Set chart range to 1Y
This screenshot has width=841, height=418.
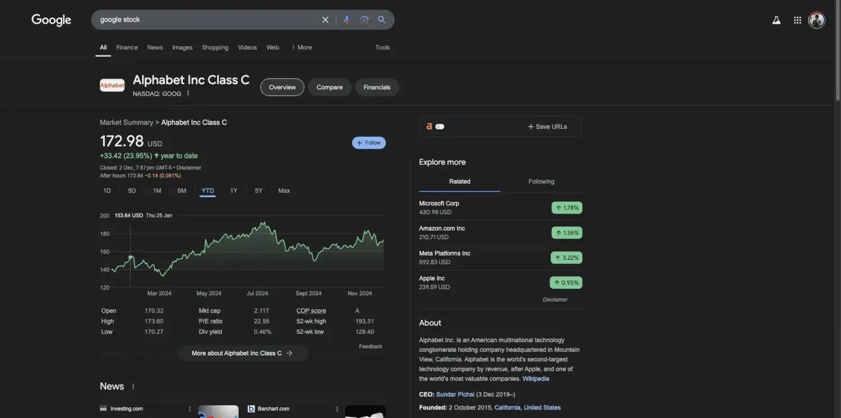pos(234,191)
